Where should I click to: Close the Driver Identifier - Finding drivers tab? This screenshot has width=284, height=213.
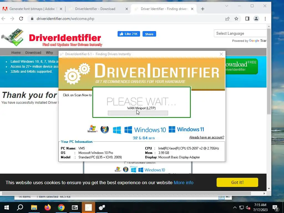point(192,9)
